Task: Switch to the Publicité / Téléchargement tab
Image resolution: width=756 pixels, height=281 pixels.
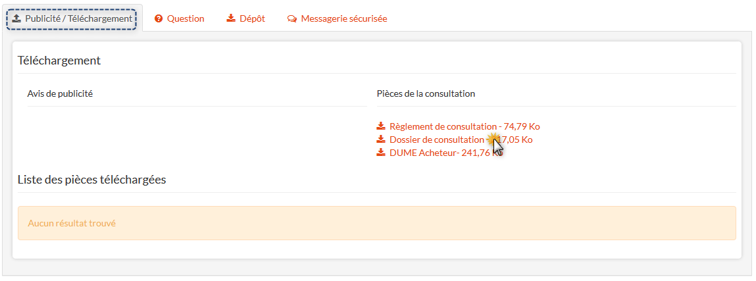Action: pyautogui.click(x=78, y=19)
